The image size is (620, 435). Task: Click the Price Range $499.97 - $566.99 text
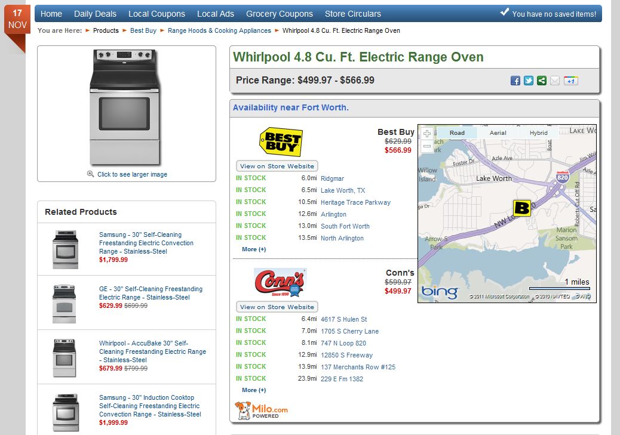tap(305, 80)
